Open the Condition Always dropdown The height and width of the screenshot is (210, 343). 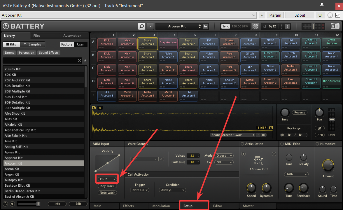pyautogui.click(x=172, y=190)
